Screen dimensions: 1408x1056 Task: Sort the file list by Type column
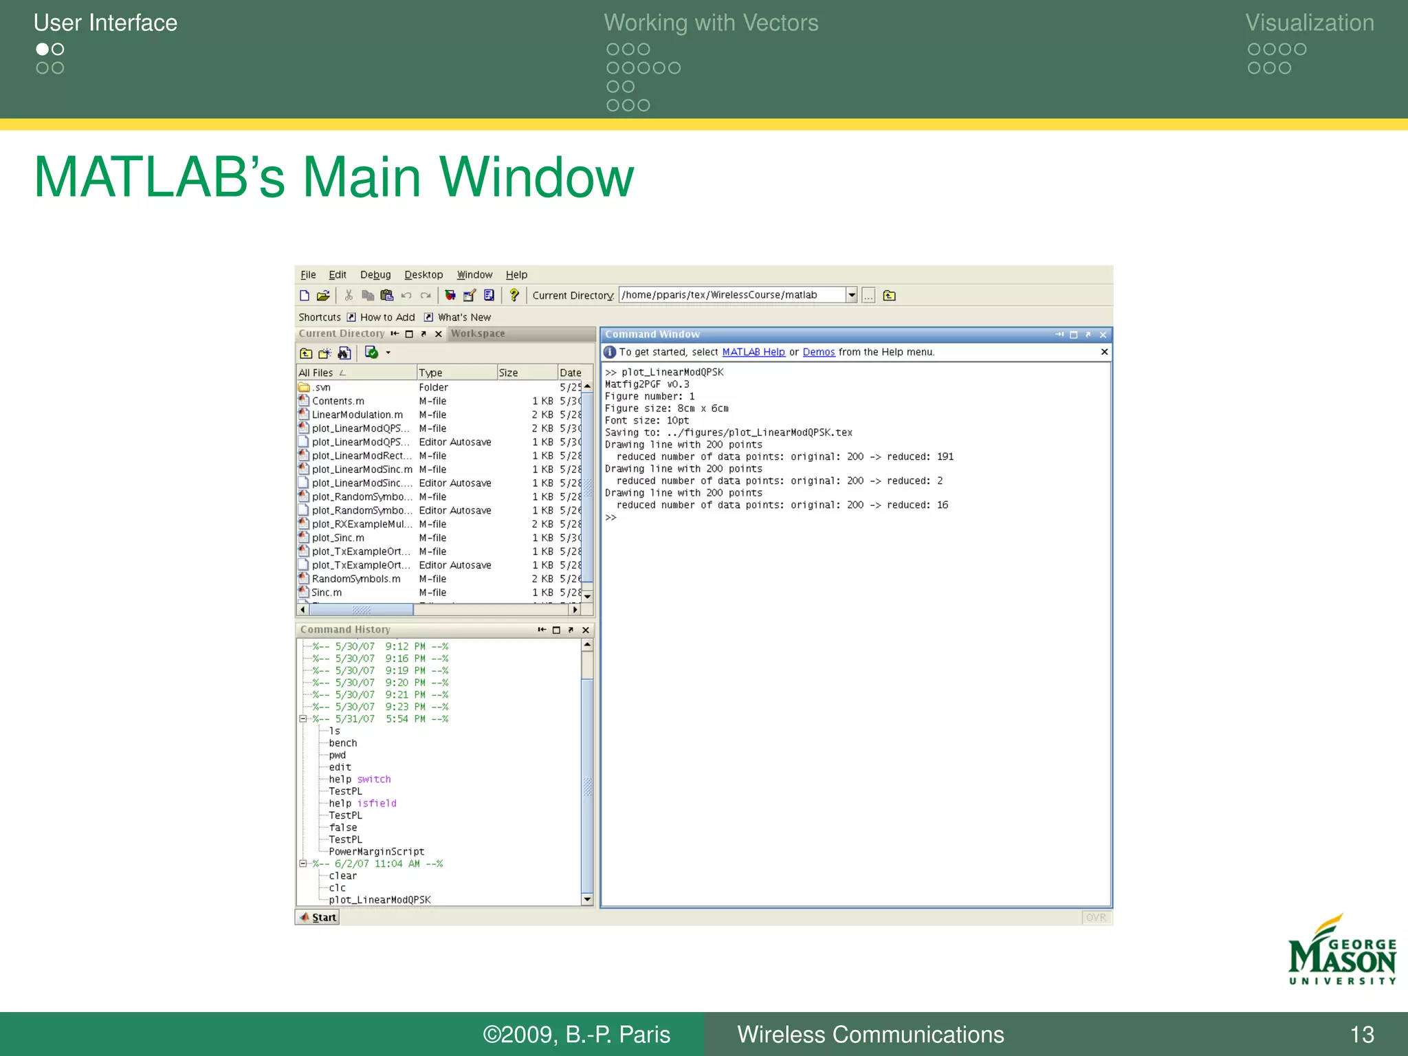click(x=456, y=373)
